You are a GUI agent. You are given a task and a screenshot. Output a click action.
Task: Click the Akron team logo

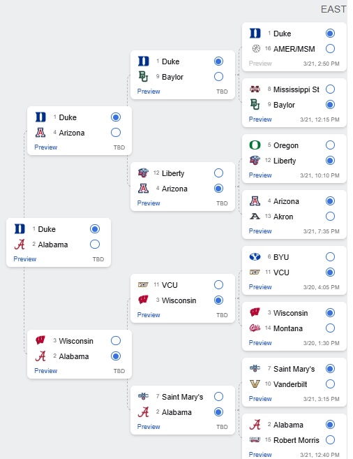coord(255,217)
